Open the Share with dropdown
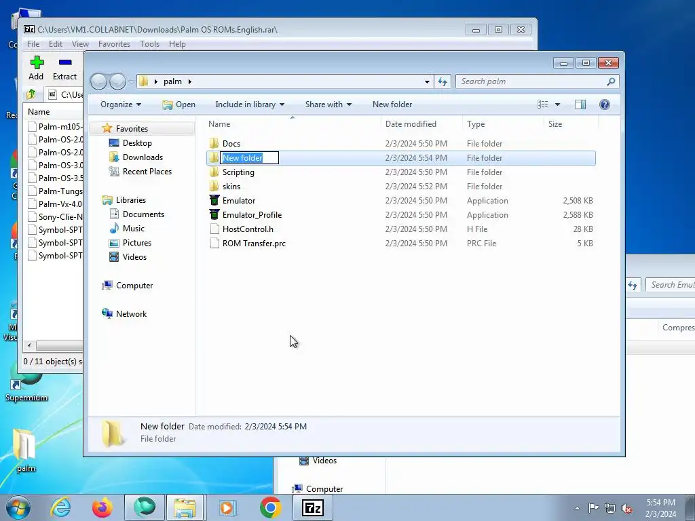Viewport: 695px width, 521px height. click(328, 104)
